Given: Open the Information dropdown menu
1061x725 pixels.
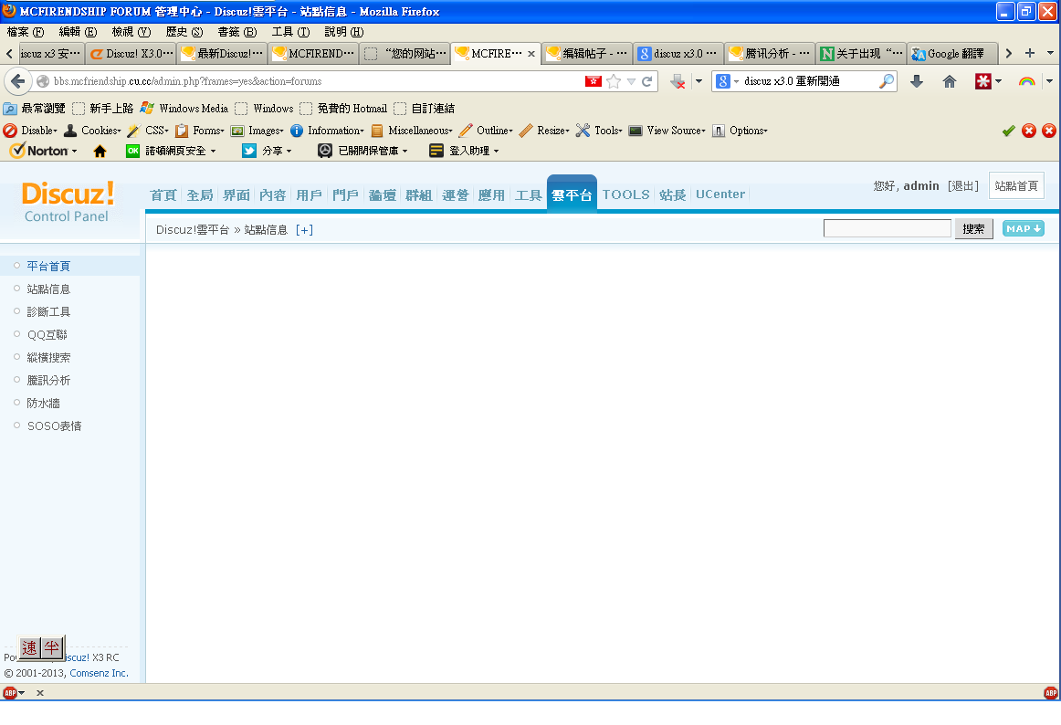Looking at the screenshot, I should tap(327, 131).
